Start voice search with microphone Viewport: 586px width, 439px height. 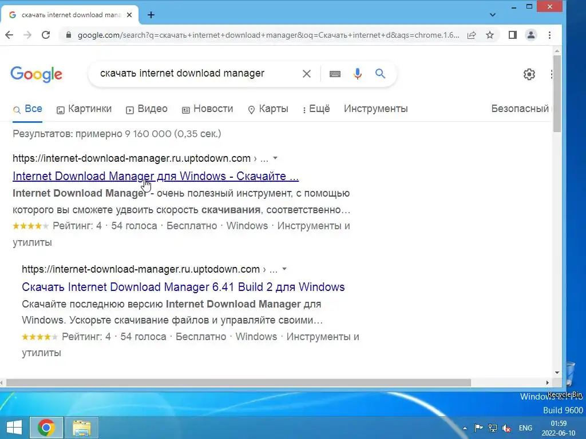coord(358,74)
